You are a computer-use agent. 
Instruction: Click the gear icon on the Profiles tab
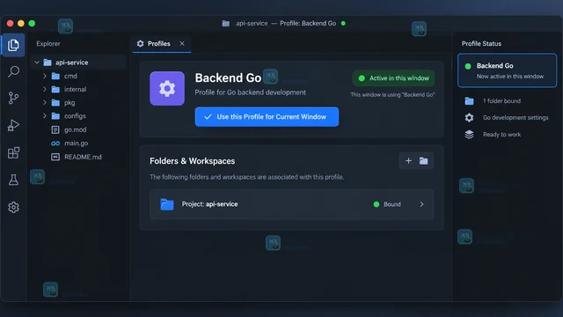141,43
